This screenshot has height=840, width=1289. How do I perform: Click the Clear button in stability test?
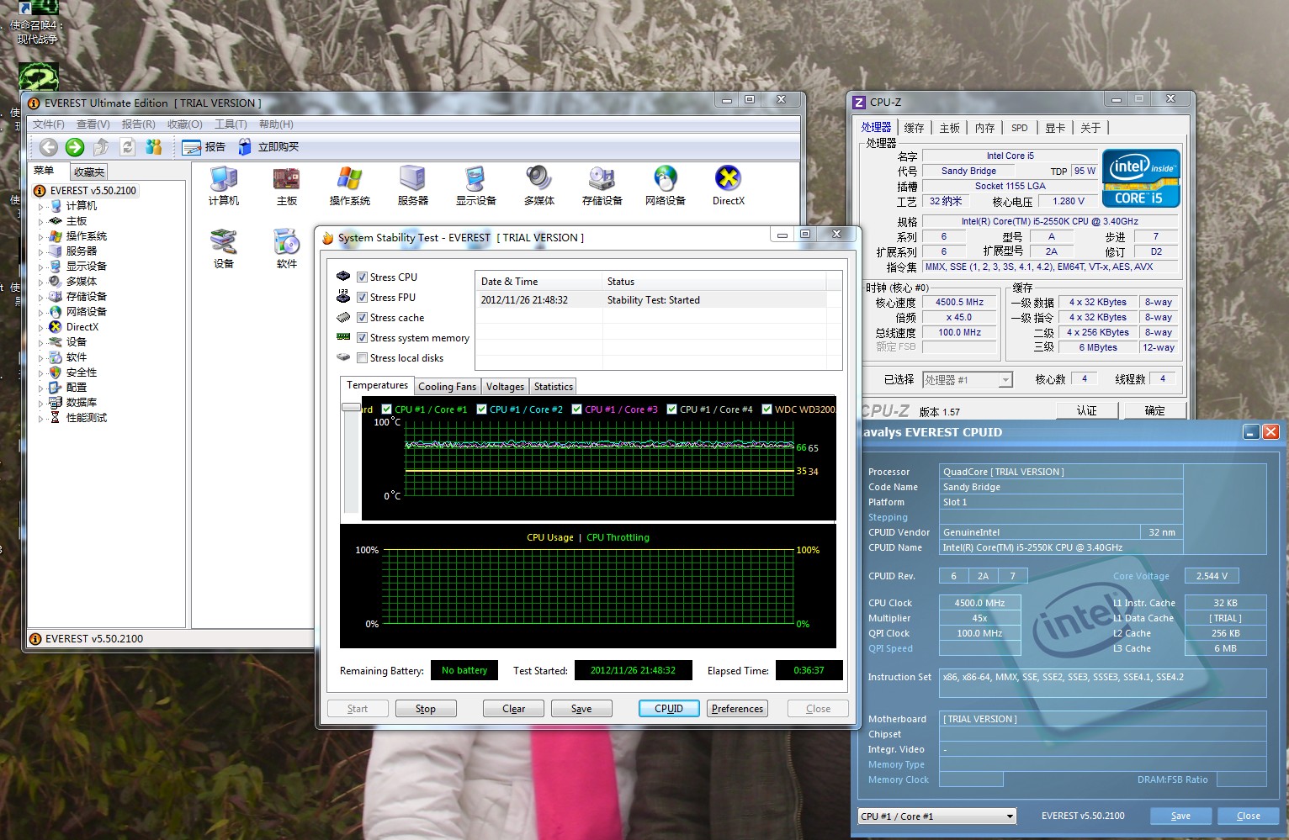click(513, 709)
